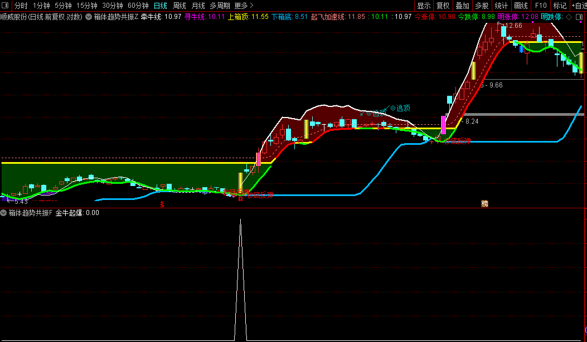Switch to 5分钟 period
The image size is (587, 342).
pyautogui.click(x=63, y=6)
